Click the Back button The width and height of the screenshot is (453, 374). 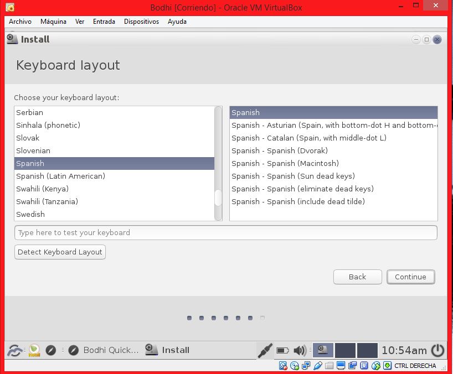[357, 277]
